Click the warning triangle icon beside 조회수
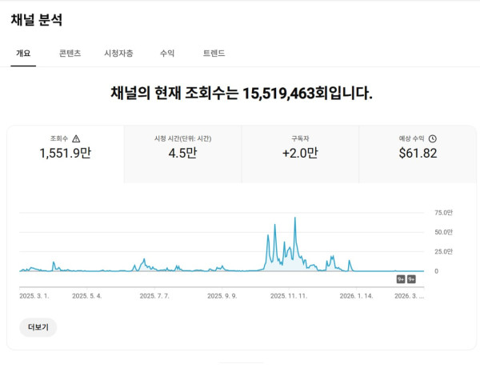This screenshot has height=376, width=480. tap(76, 138)
